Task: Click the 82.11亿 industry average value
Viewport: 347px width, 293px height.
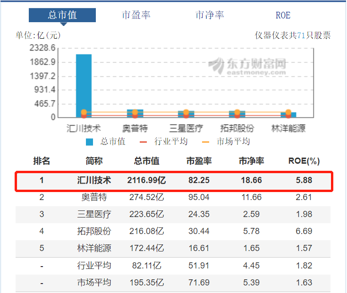Action: coord(146,265)
